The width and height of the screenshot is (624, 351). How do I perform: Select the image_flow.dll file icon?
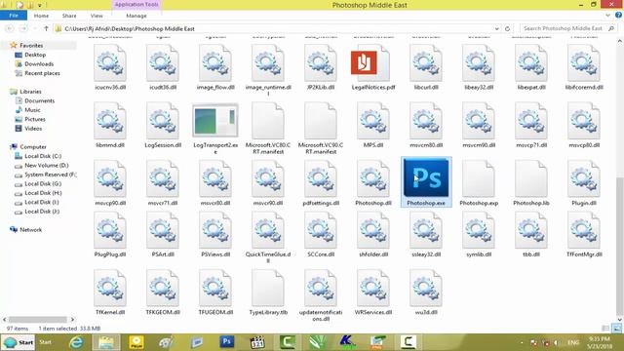(215, 62)
